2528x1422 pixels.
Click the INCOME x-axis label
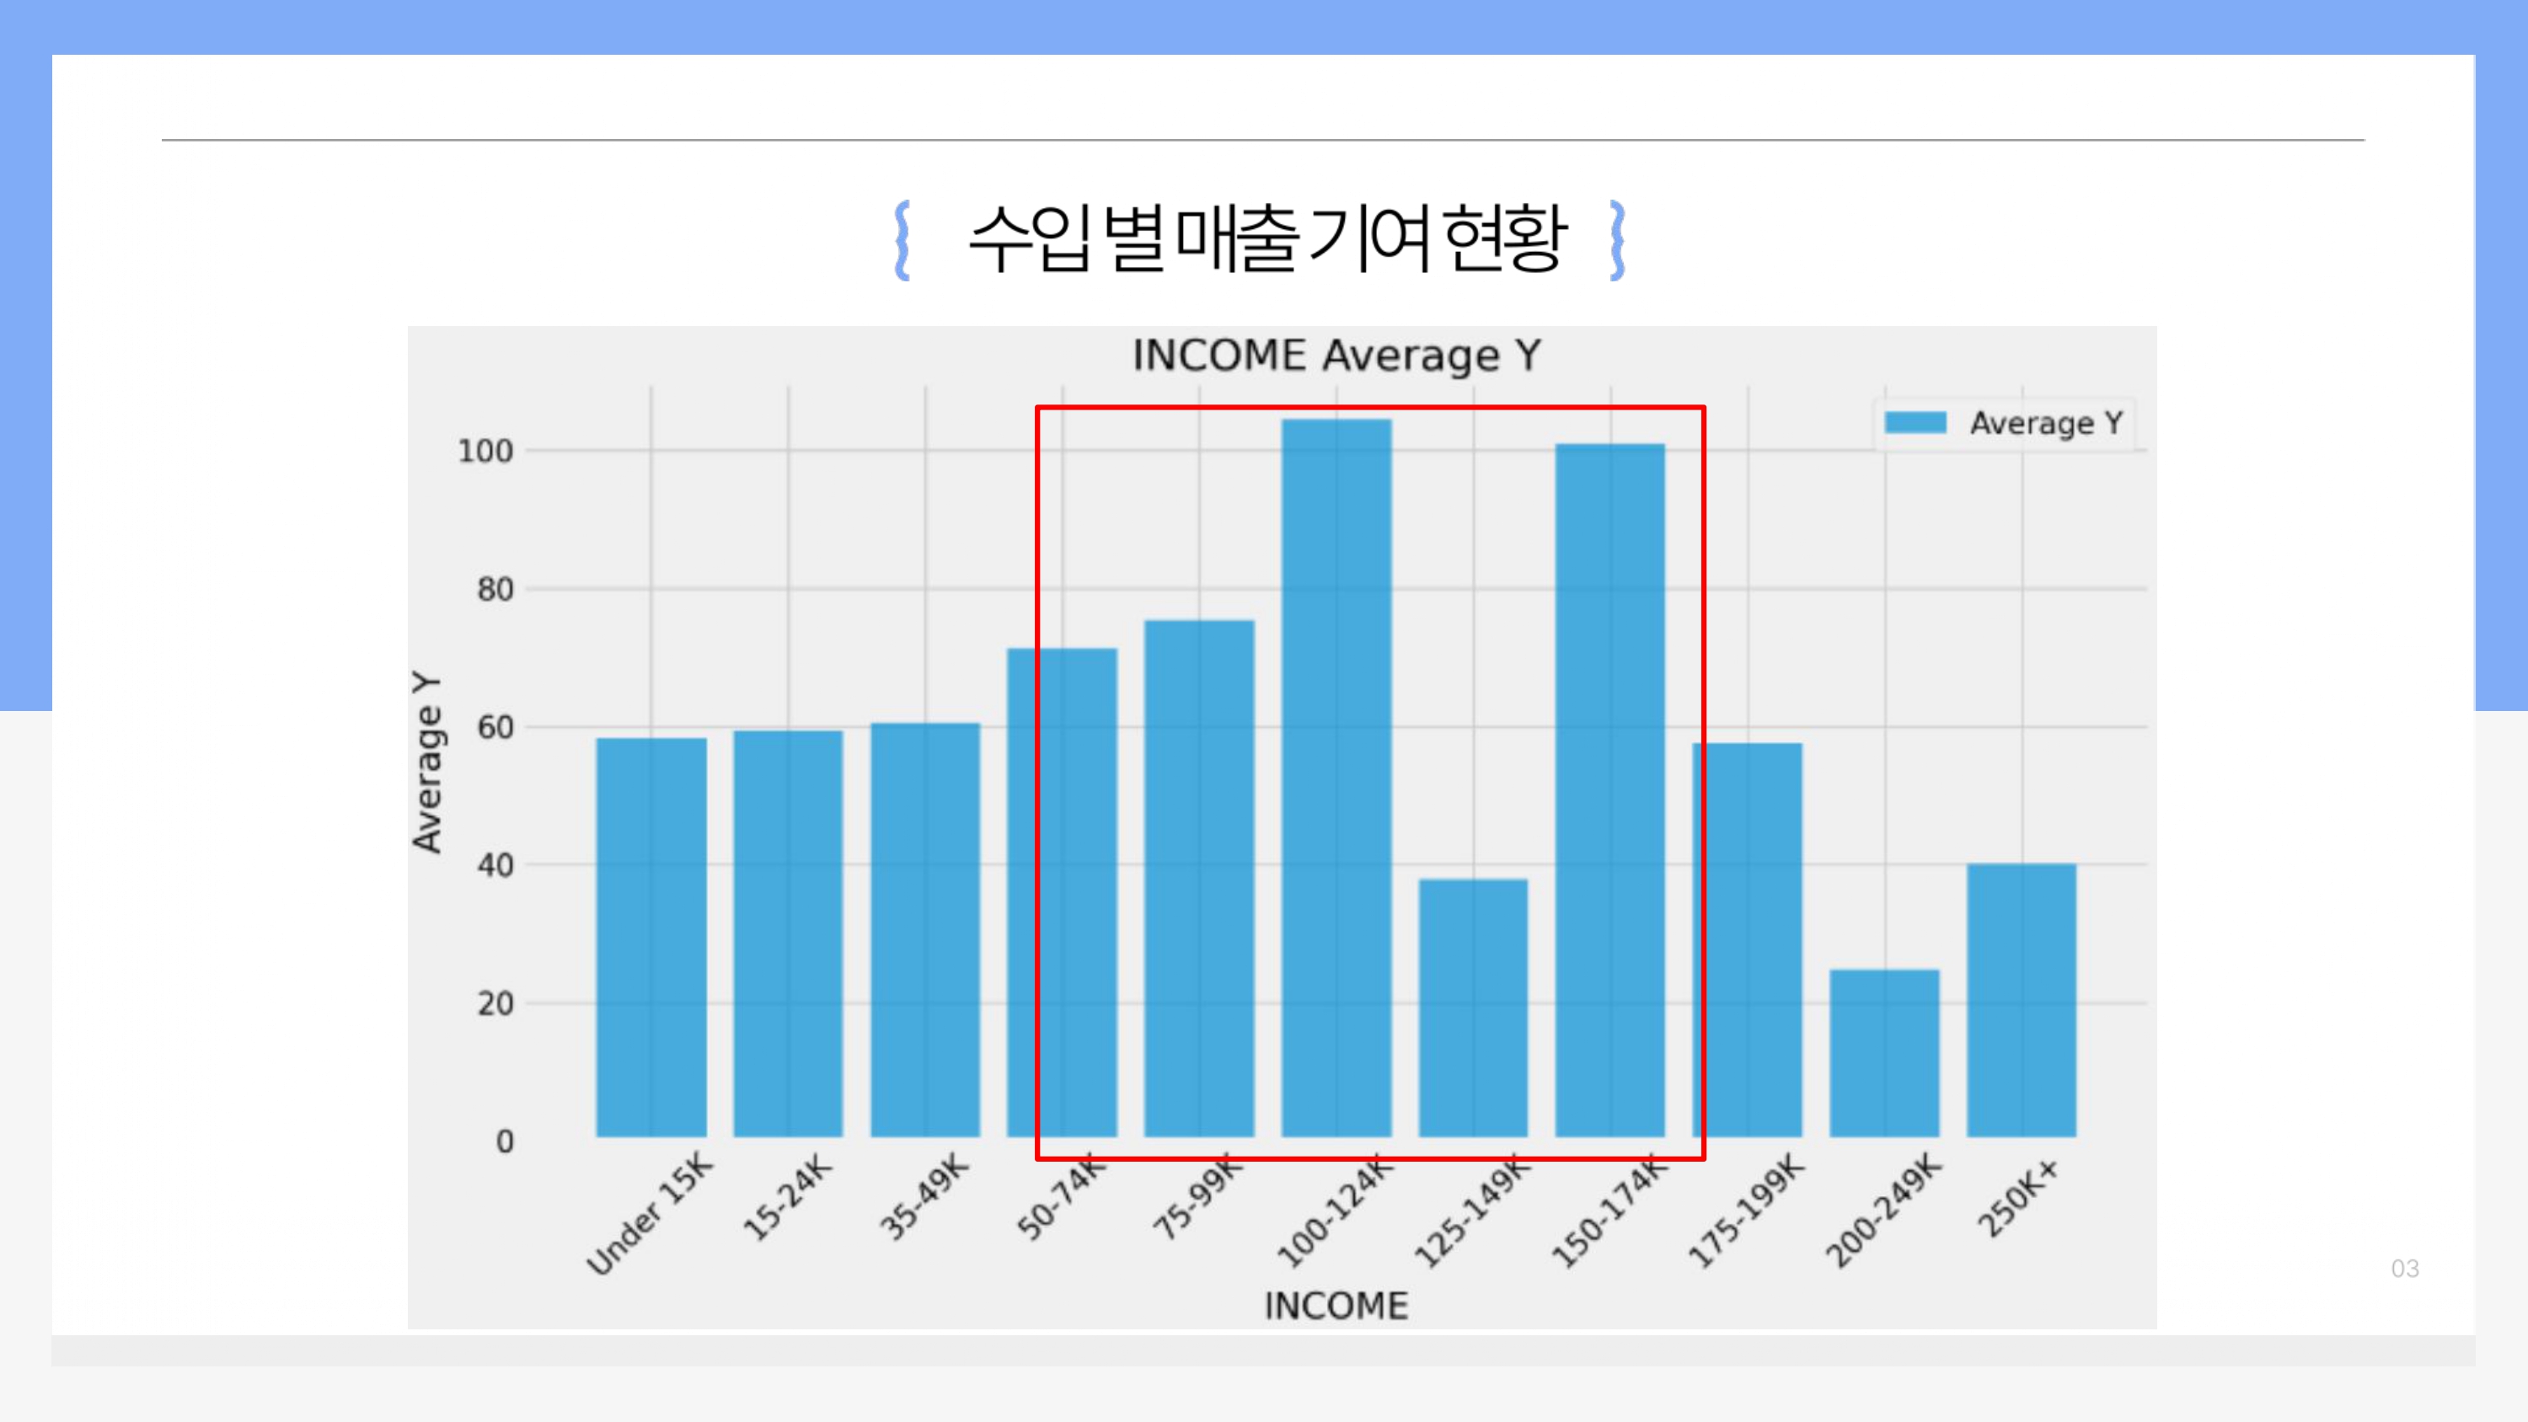pyautogui.click(x=1336, y=1305)
